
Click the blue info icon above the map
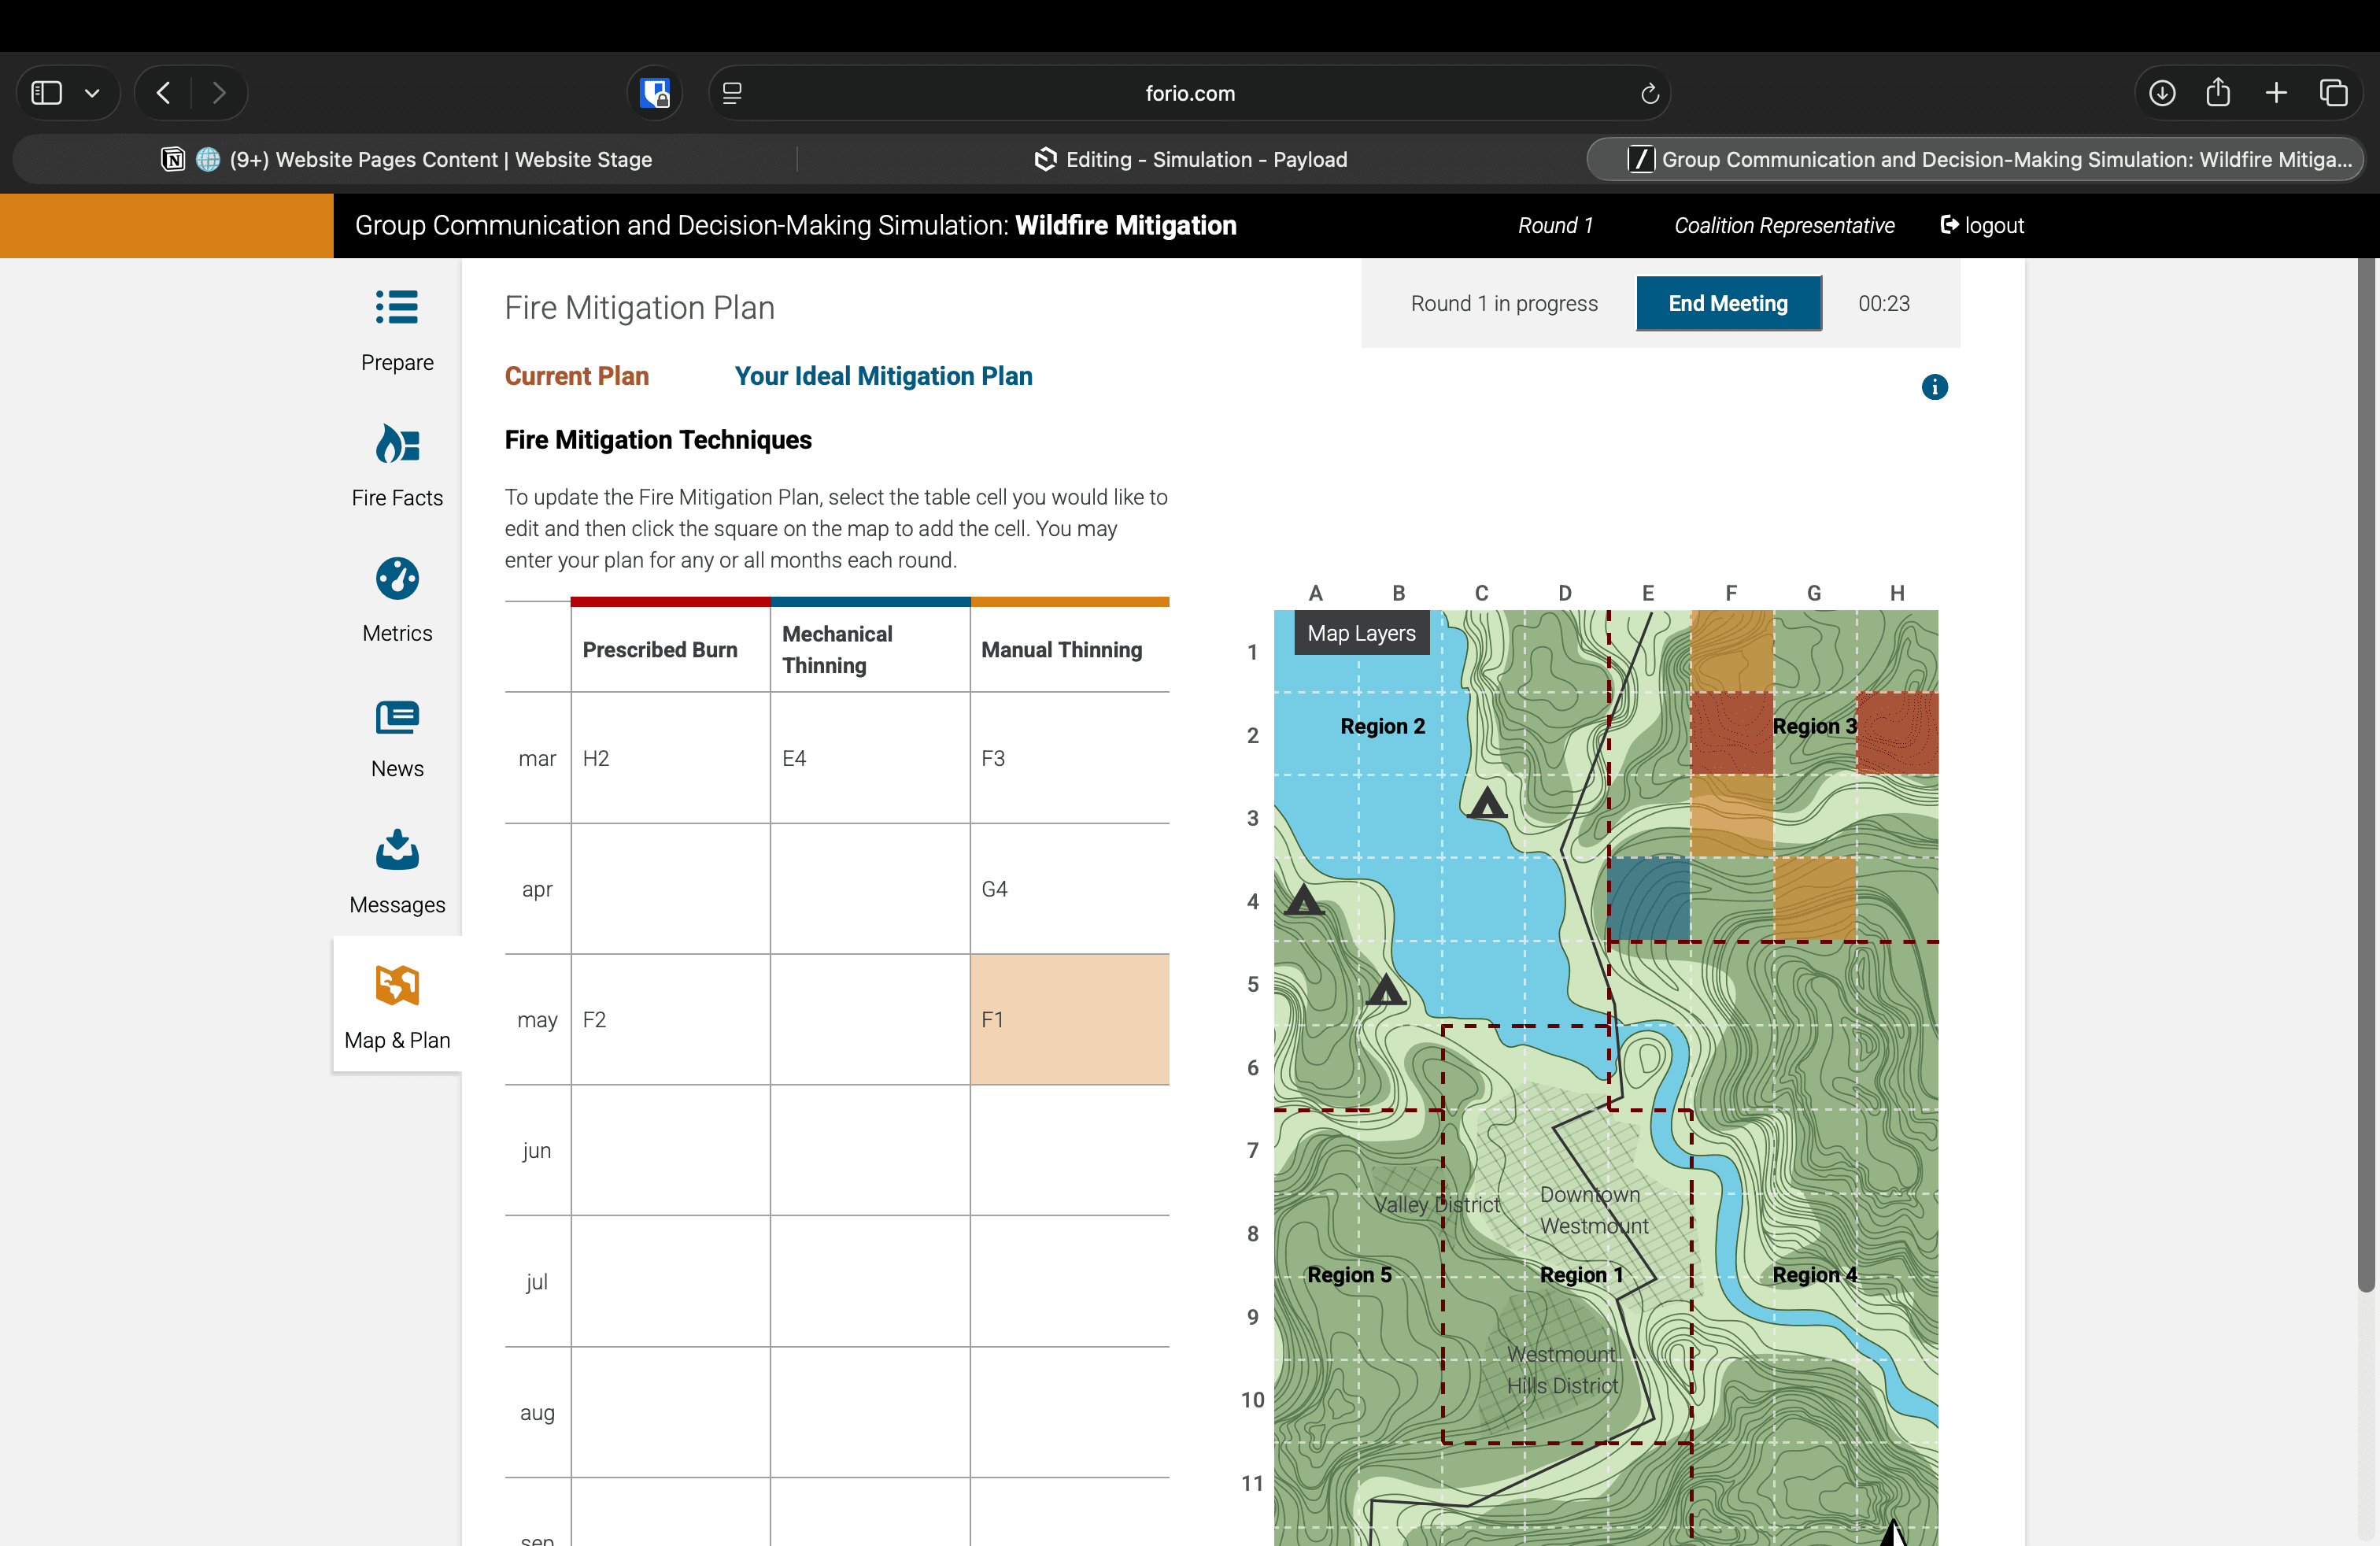[x=1934, y=387]
